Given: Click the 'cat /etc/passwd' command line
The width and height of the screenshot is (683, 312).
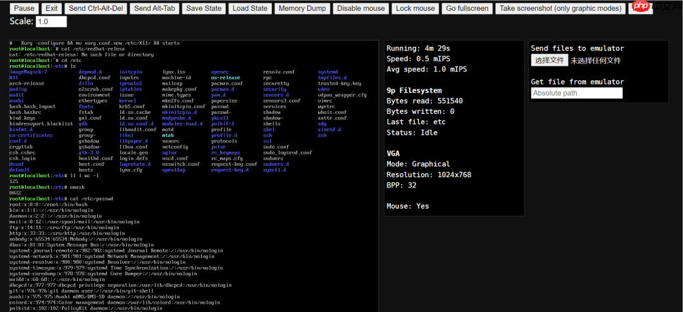Looking at the screenshot, I should click(x=61, y=199).
